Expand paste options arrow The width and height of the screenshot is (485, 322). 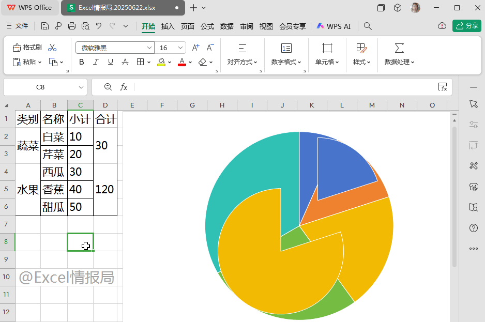(40, 62)
